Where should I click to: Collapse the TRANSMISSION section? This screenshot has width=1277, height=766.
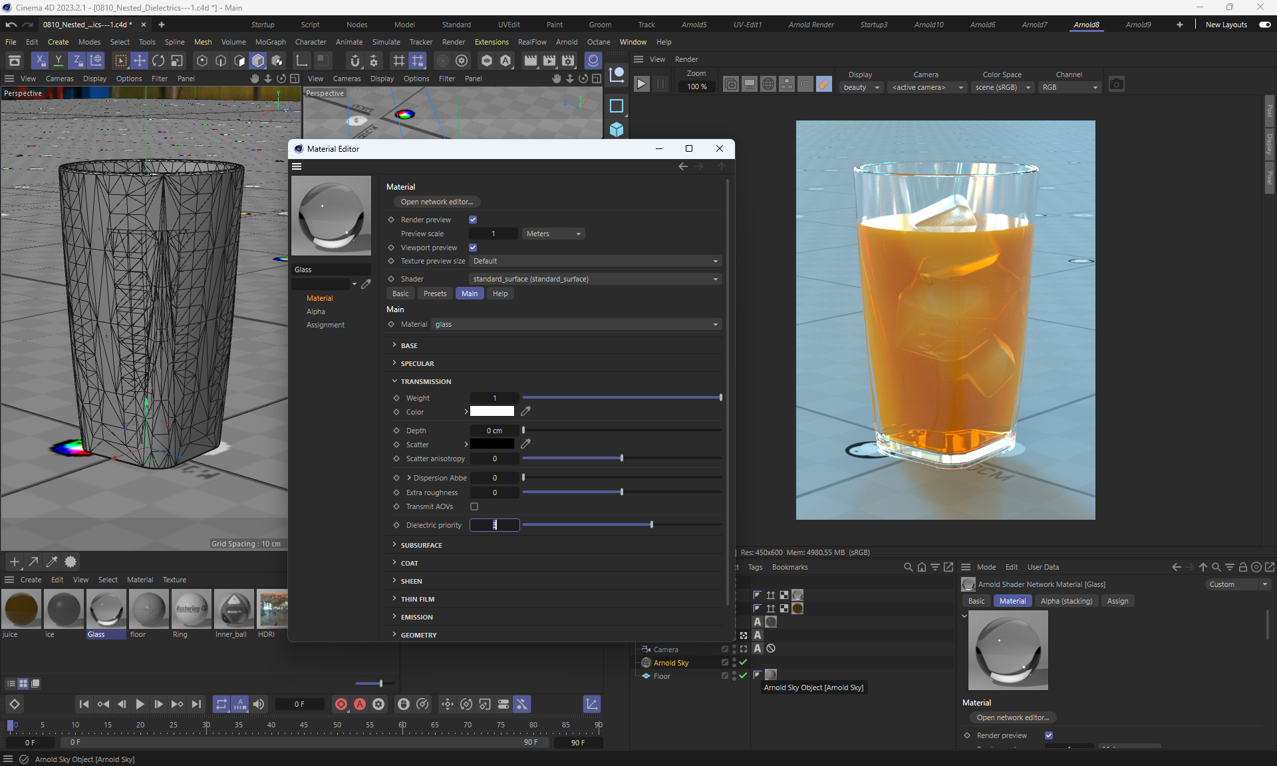(426, 381)
